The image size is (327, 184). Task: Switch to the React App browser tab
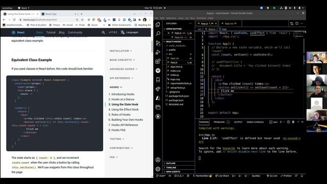coord(58,14)
